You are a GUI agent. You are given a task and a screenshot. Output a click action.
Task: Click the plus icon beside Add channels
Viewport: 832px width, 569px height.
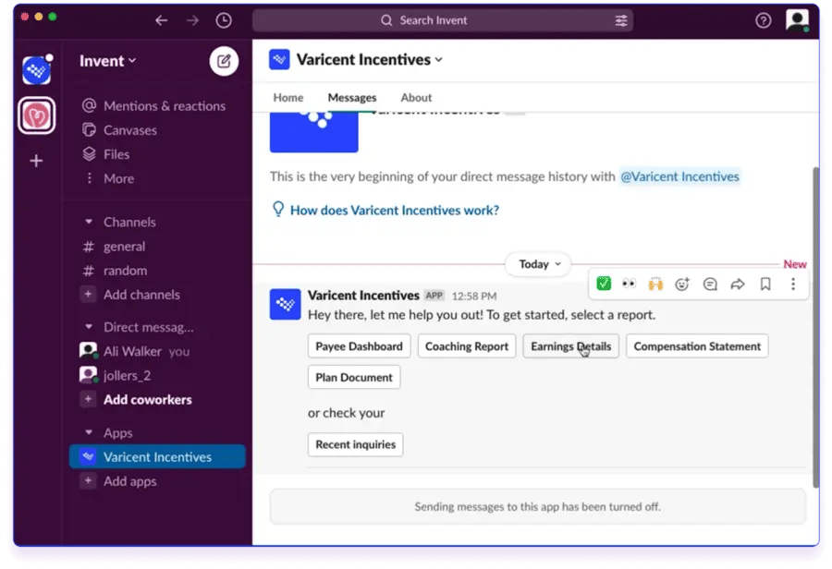coord(88,294)
